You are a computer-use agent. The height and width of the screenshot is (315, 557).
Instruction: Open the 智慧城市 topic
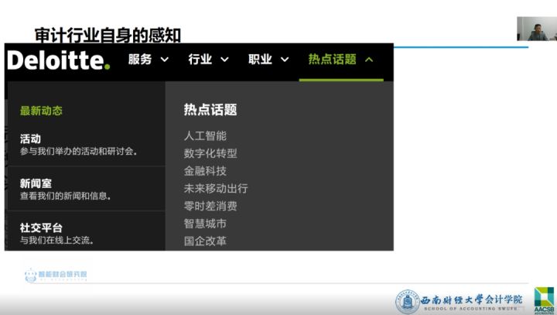click(205, 223)
